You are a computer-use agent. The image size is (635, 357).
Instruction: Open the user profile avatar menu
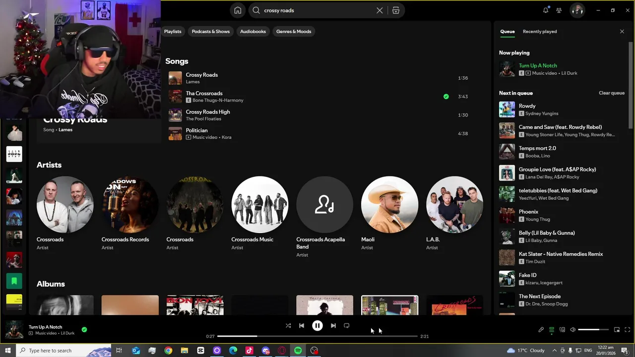point(577,10)
